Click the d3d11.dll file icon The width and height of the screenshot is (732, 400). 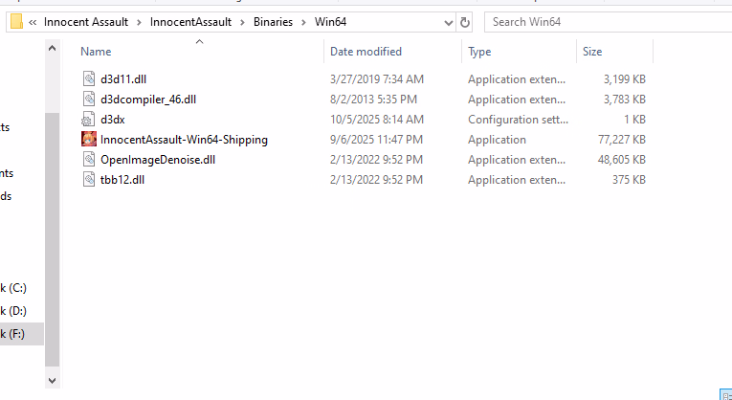coord(89,79)
